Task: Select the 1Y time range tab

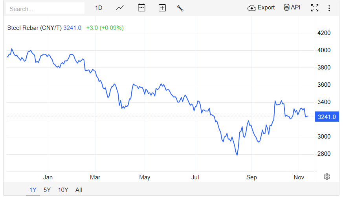Action: 33,190
